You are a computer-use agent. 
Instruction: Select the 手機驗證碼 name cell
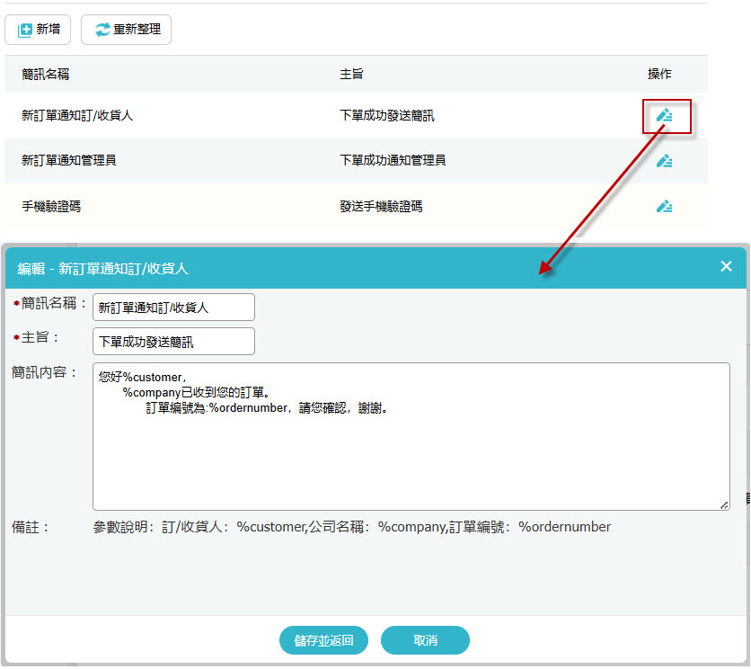pos(51,207)
